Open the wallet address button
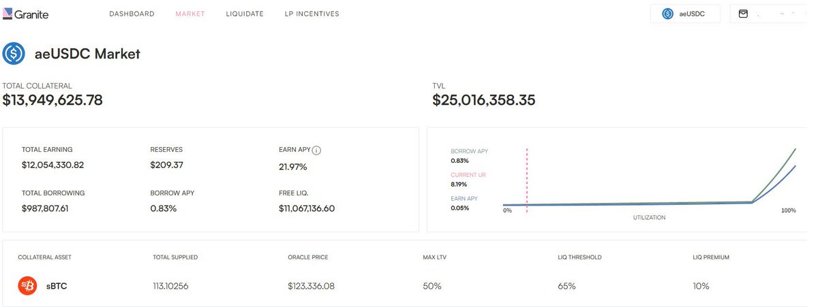The image size is (818, 307). point(774,14)
